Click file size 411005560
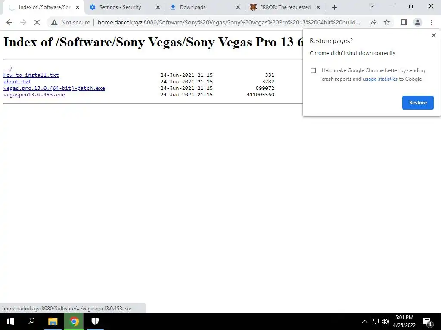Image resolution: width=441 pixels, height=330 pixels. tap(261, 95)
